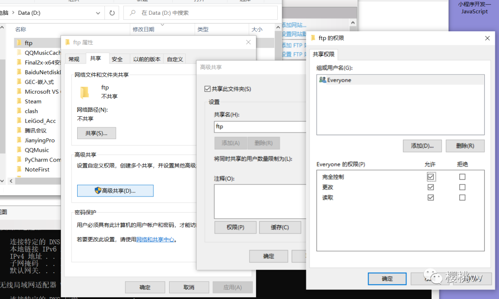Screen dimensions: 499x299
Task: Select the Steam folder icon
Action: point(19,101)
